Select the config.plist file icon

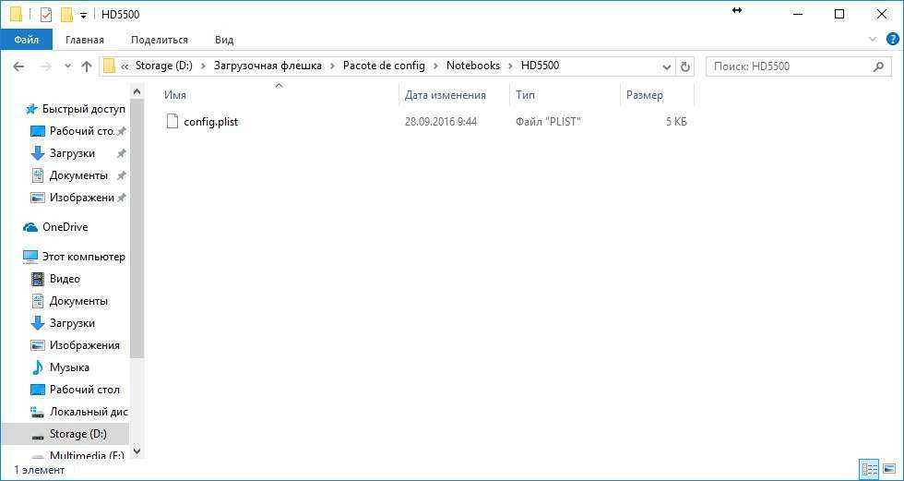click(172, 121)
